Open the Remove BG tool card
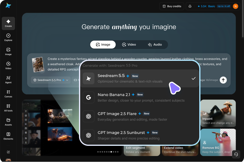 (218, 142)
